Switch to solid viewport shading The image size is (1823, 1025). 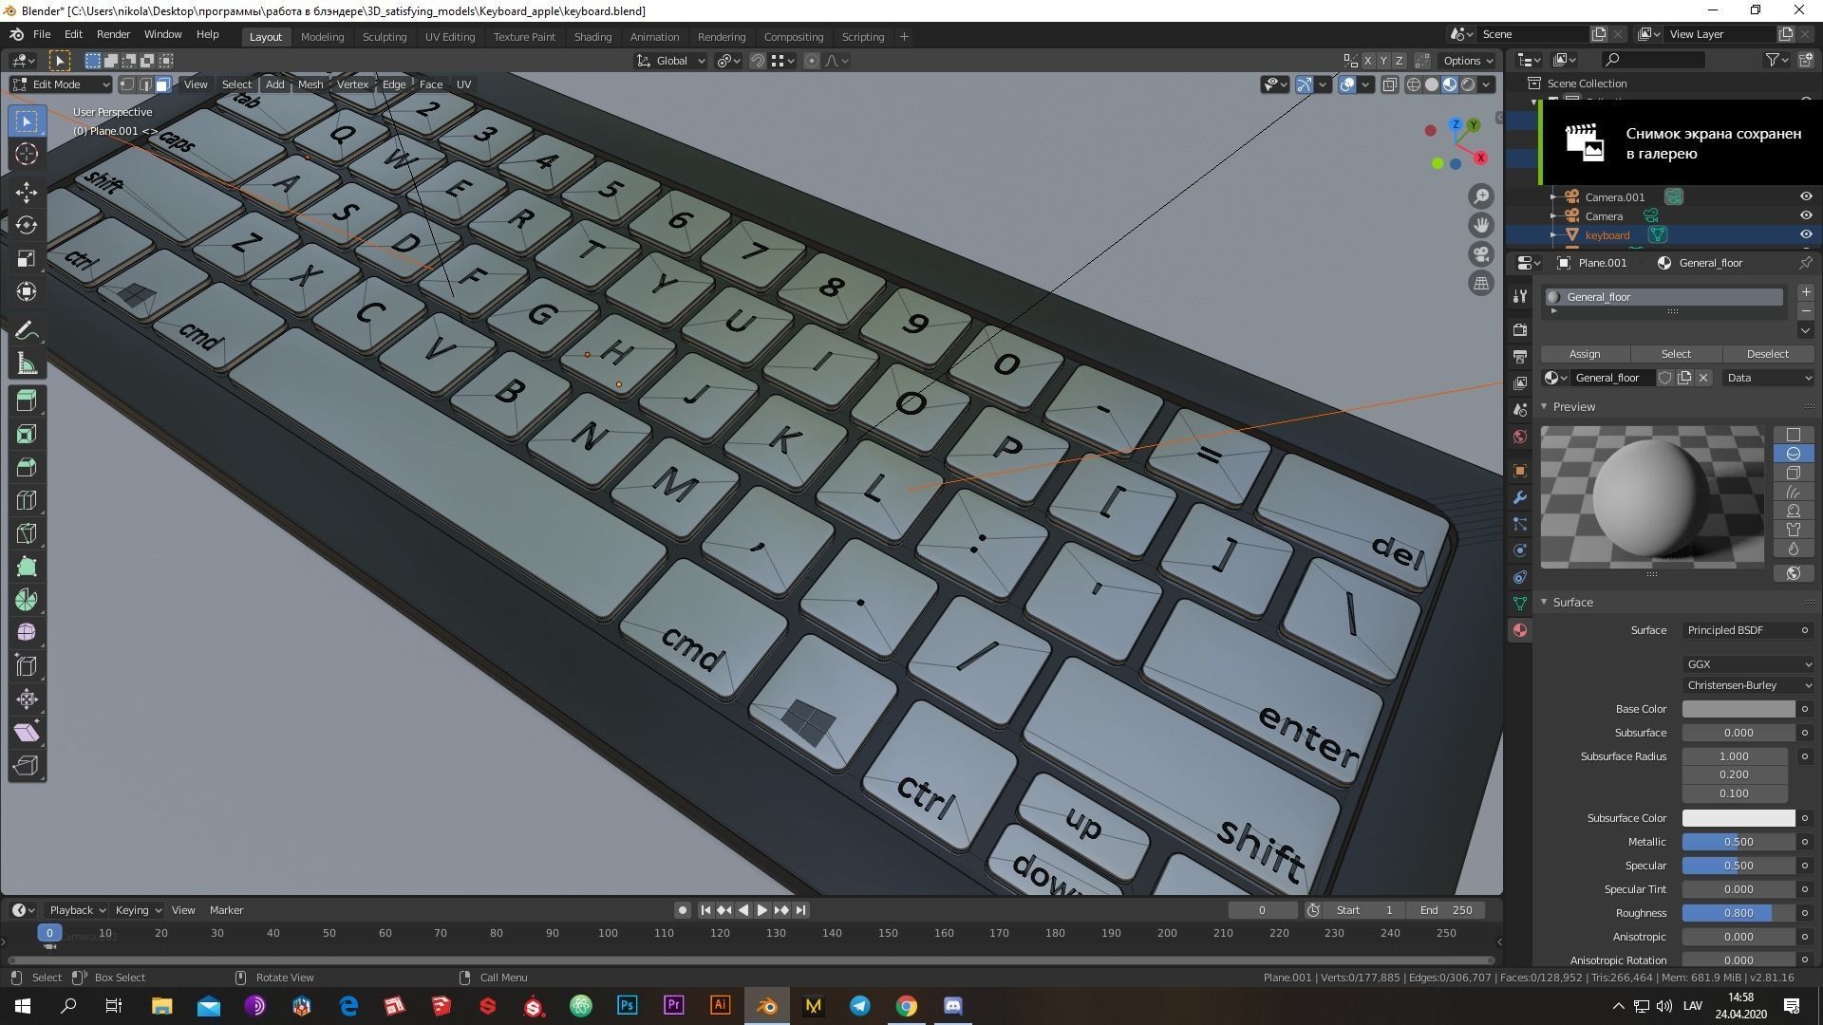pos(1432,84)
